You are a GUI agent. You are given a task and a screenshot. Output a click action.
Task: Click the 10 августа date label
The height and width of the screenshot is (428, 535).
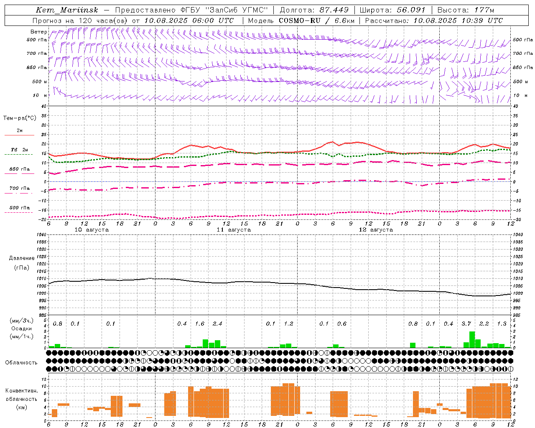pyautogui.click(x=92, y=230)
